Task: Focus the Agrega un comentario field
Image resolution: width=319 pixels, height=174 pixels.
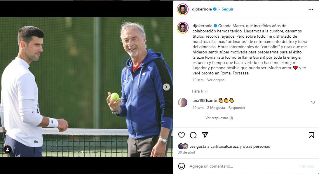Action: [x=242, y=166]
